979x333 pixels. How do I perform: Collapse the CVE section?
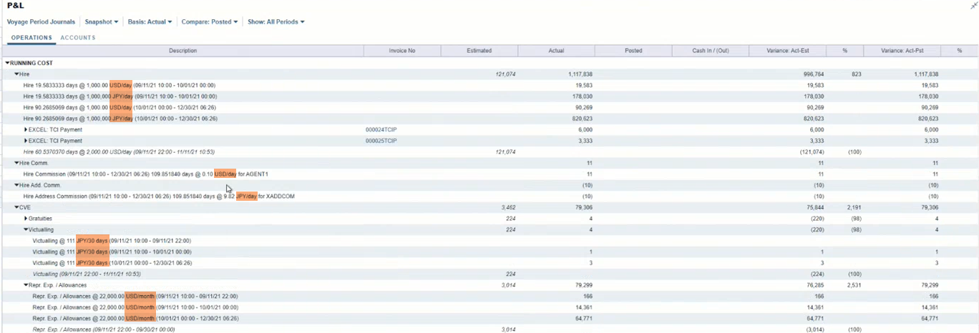(16, 207)
